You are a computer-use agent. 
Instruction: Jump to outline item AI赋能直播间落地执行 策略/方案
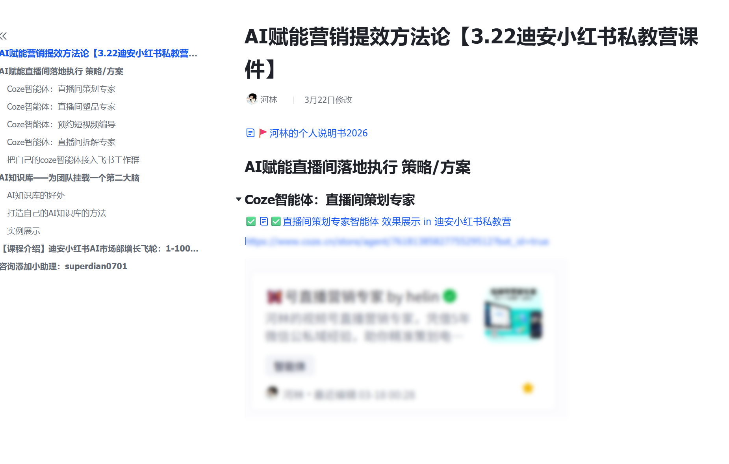(x=61, y=71)
